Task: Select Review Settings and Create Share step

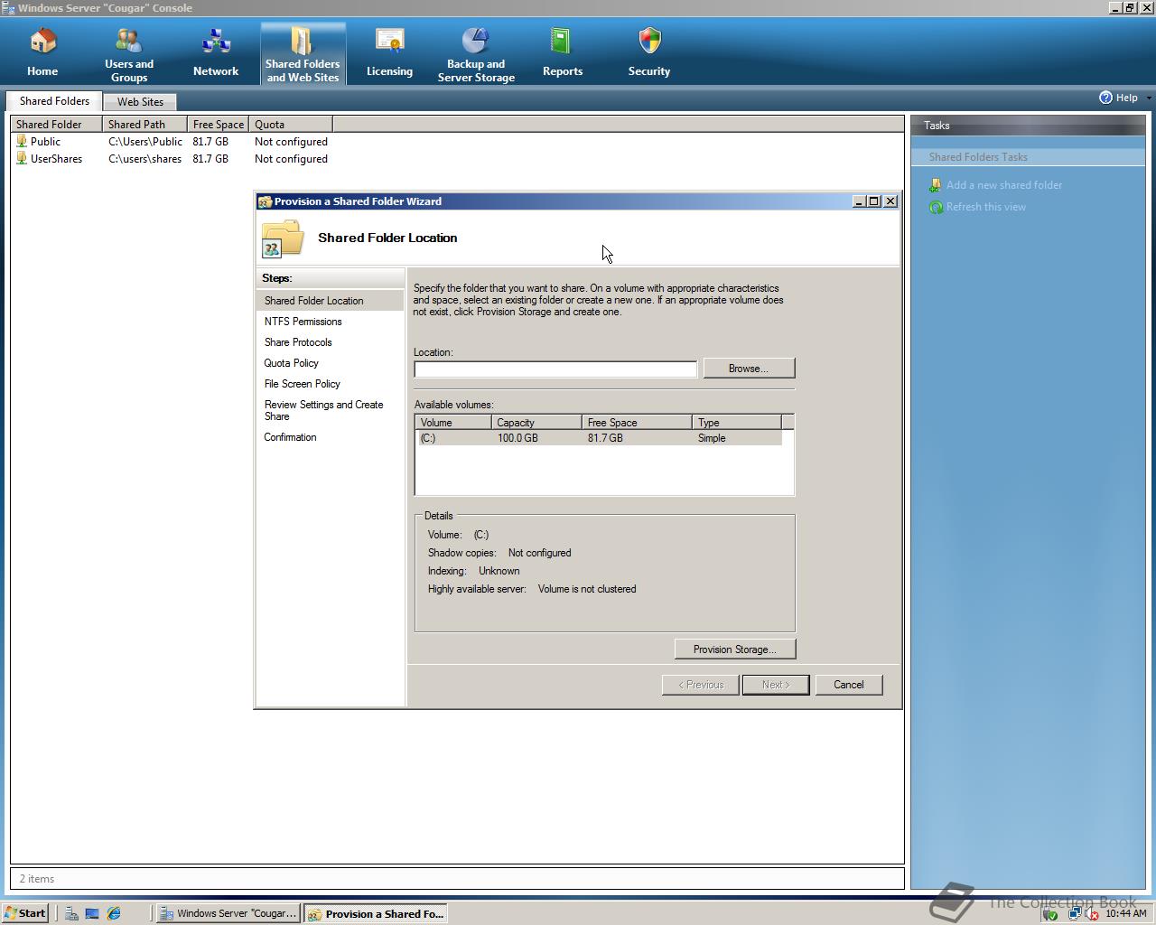Action: (323, 411)
